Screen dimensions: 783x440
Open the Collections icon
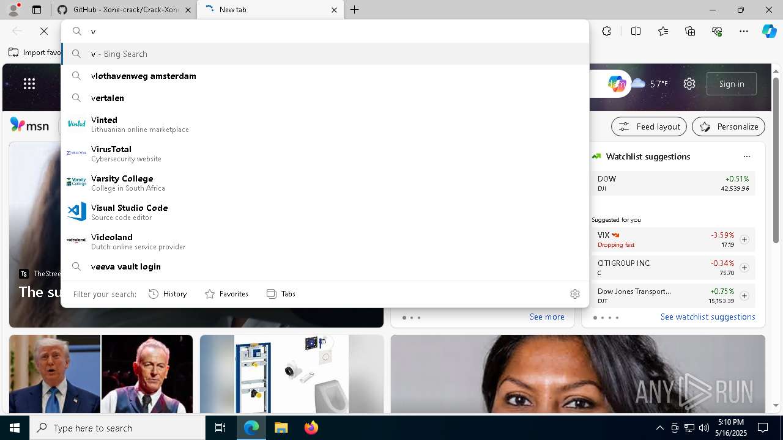(690, 31)
